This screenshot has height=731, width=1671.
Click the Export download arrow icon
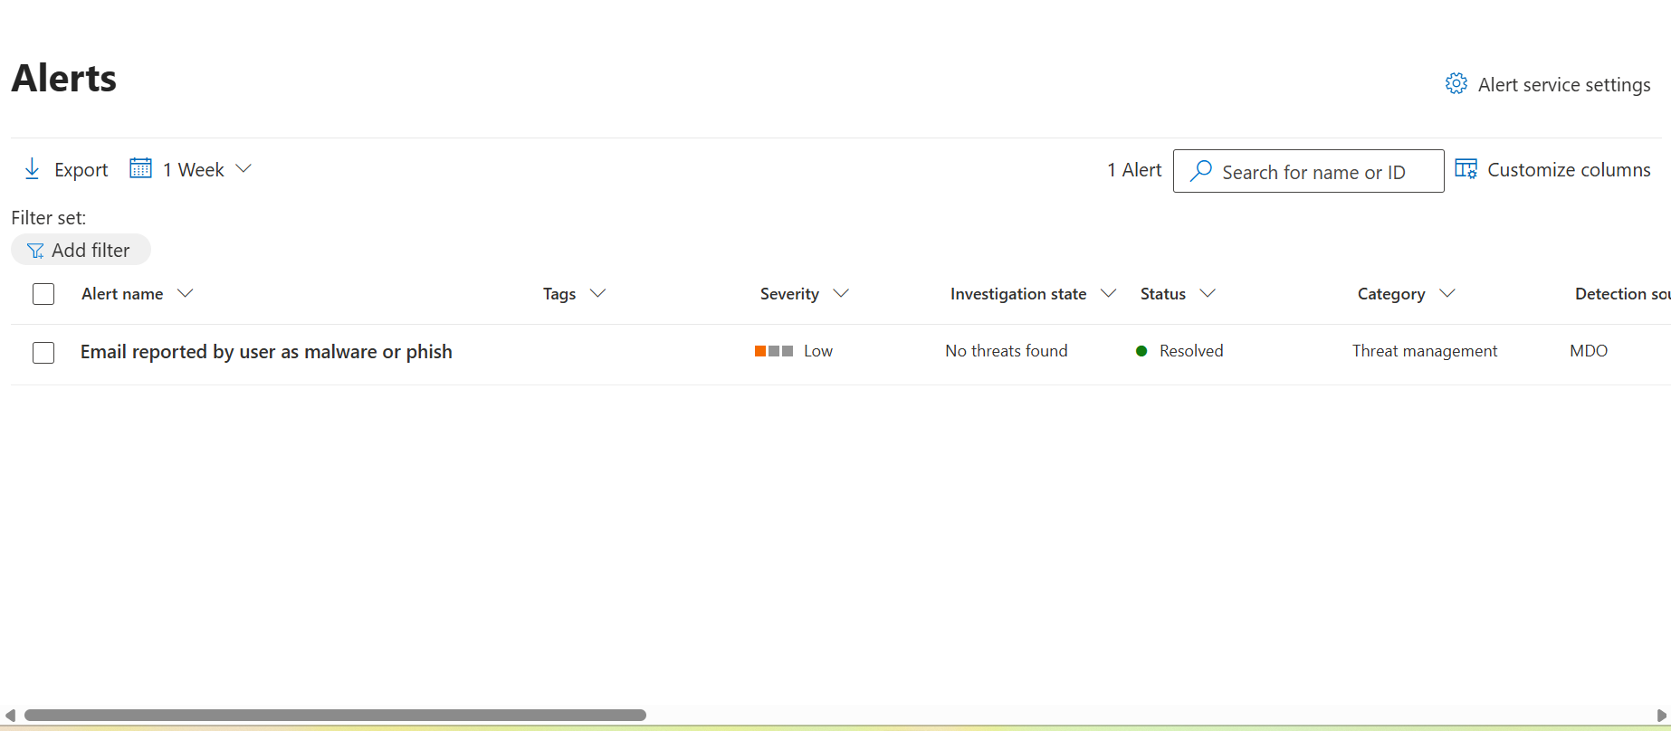click(x=32, y=169)
